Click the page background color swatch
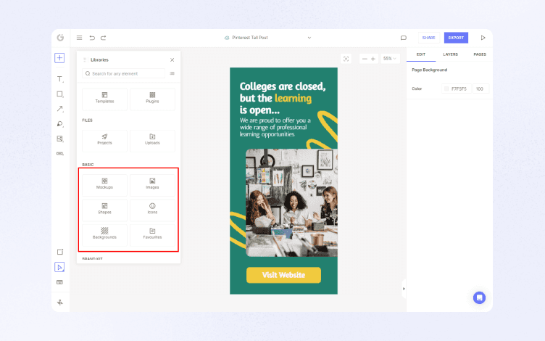Image resolution: width=545 pixels, height=341 pixels. pos(446,89)
